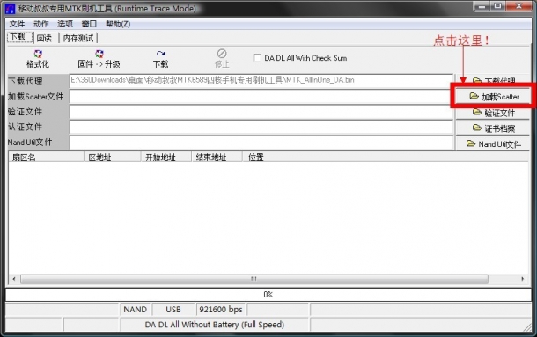Click the horizontal scrollbar left arrow

[14, 279]
